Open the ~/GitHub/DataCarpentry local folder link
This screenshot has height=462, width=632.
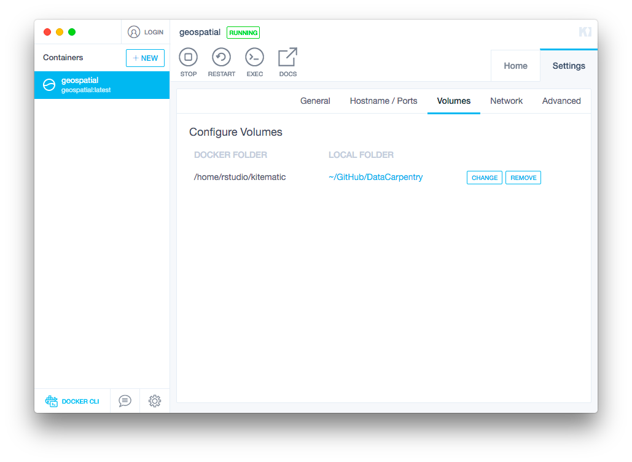(376, 177)
